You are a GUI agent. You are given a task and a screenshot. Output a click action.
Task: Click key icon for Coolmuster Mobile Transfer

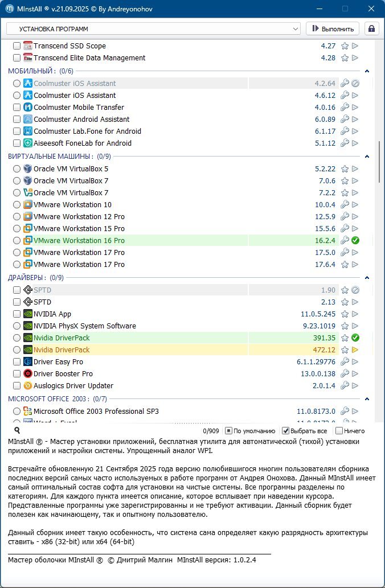pos(345,108)
